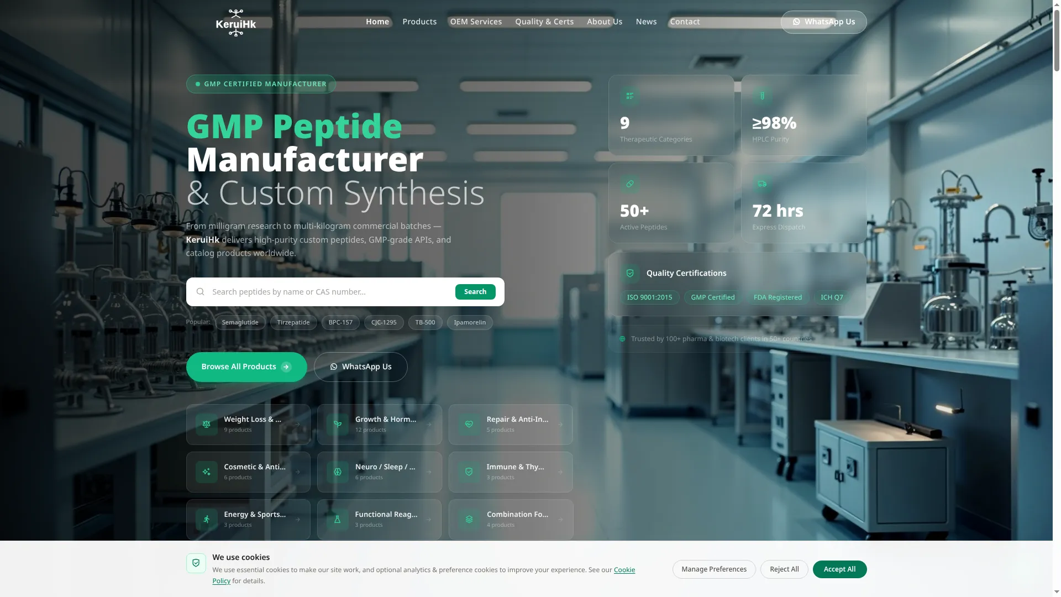Click the arrow on the Immune & Thy card
Image resolution: width=1061 pixels, height=597 pixels.
[560, 472]
